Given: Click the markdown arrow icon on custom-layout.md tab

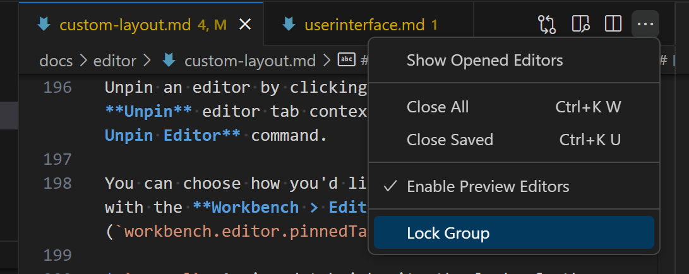Looking at the screenshot, I should coord(44,25).
